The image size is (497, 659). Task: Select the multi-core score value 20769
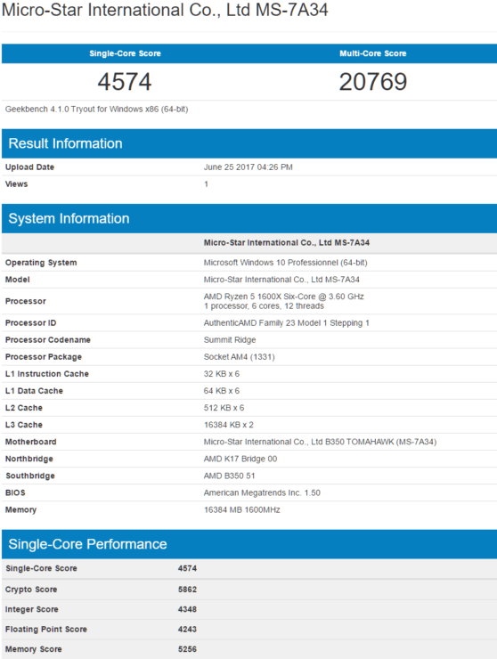(x=373, y=82)
